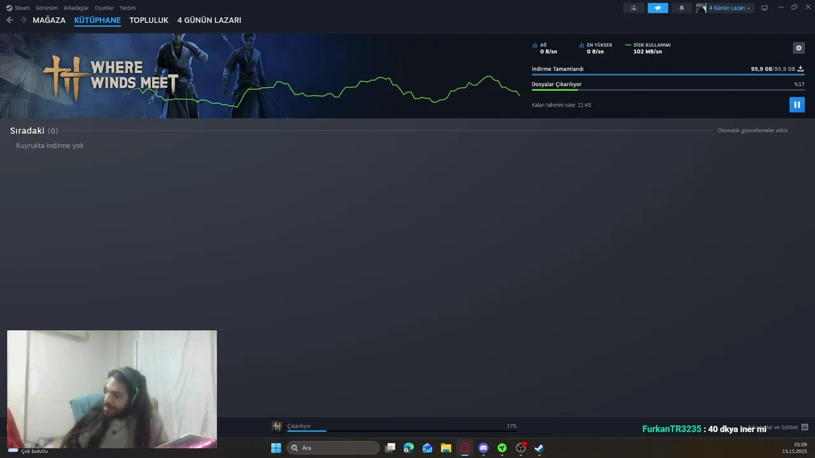Open OBS Studio from the taskbar
This screenshot has height=458, width=815.
(521, 448)
